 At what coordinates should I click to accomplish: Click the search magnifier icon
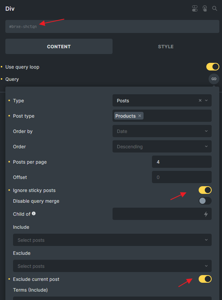point(215,8)
